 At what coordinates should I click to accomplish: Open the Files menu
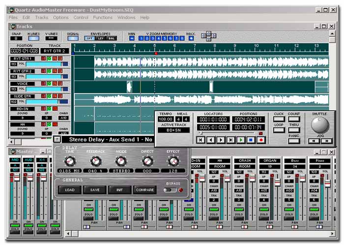click(x=13, y=18)
